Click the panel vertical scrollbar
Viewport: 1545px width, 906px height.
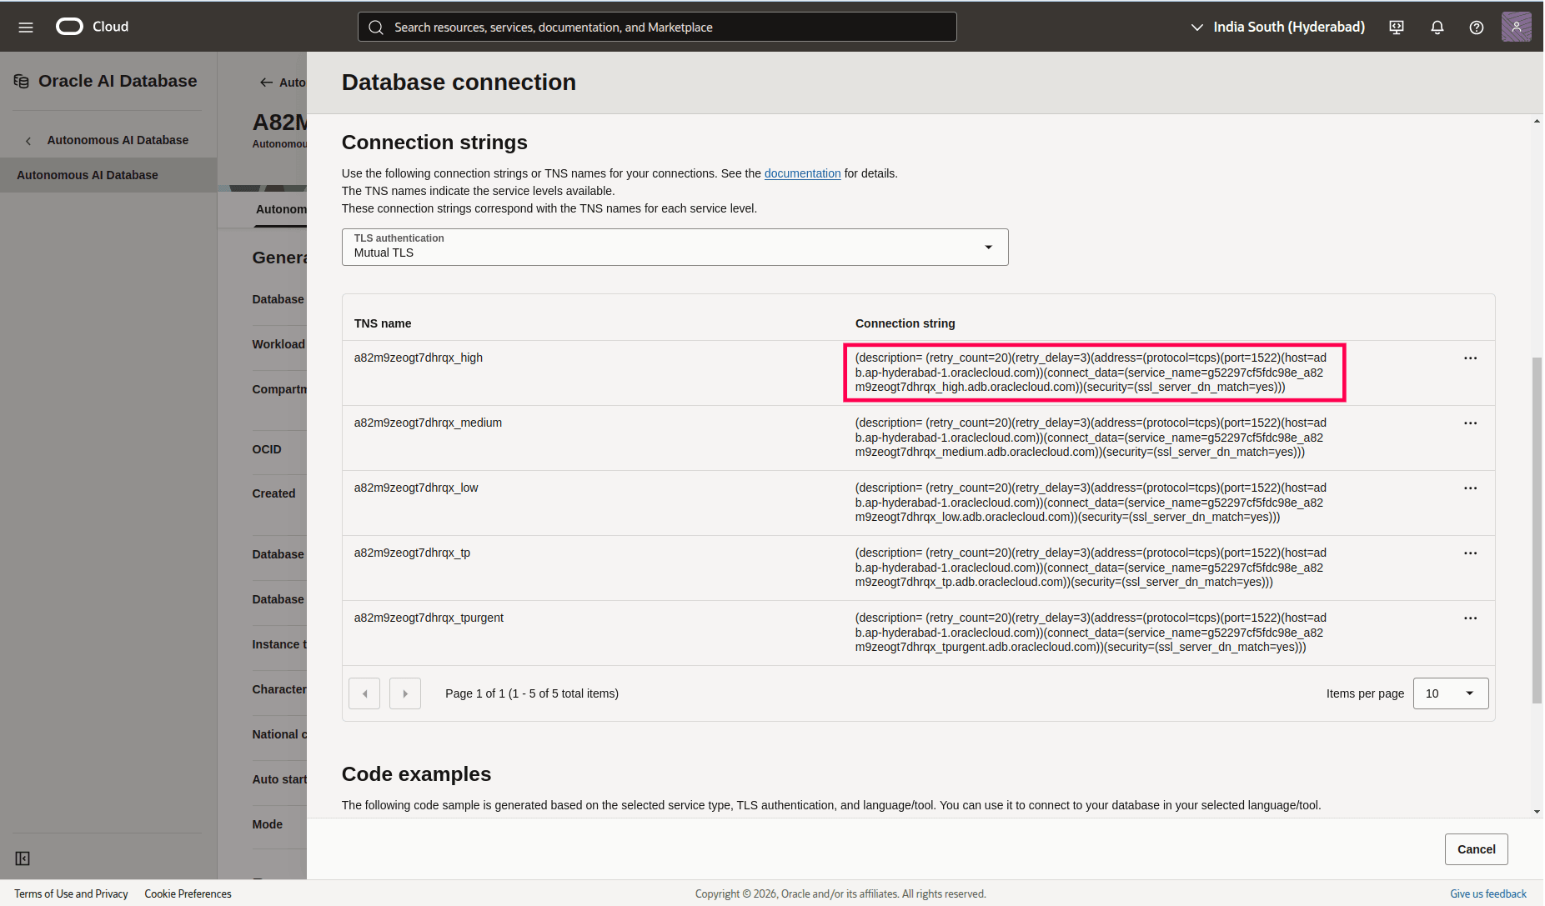pyautogui.click(x=1537, y=530)
